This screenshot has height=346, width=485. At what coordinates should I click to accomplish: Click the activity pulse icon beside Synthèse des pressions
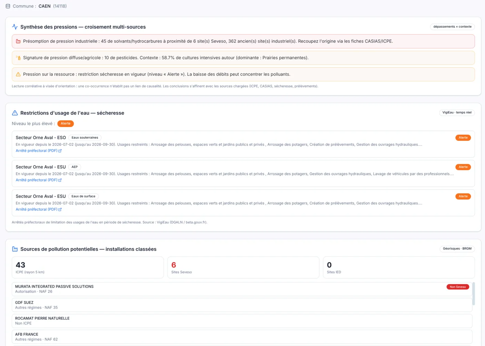tap(15, 27)
